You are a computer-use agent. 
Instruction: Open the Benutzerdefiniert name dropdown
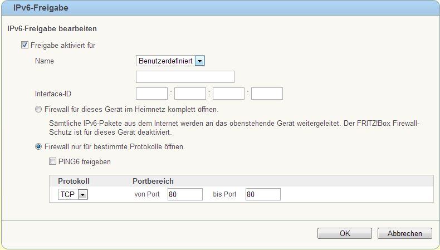(170, 61)
